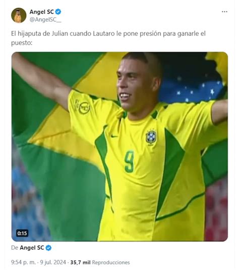This screenshot has height=270, width=239.
Task: Click the 9 jul. 2024 date
Action: (x=53, y=262)
